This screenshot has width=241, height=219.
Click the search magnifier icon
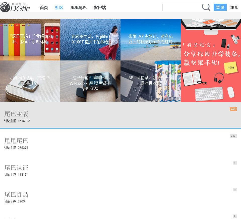pyautogui.click(x=206, y=7)
